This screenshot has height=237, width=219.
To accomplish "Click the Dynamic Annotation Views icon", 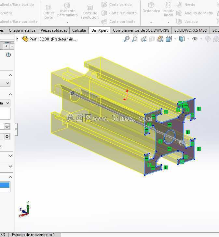I will tap(160, 39).
